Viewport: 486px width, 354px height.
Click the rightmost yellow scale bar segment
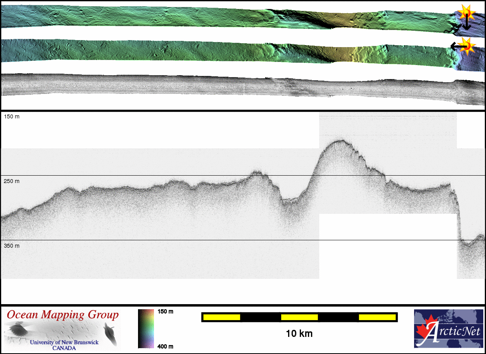tap(377, 317)
